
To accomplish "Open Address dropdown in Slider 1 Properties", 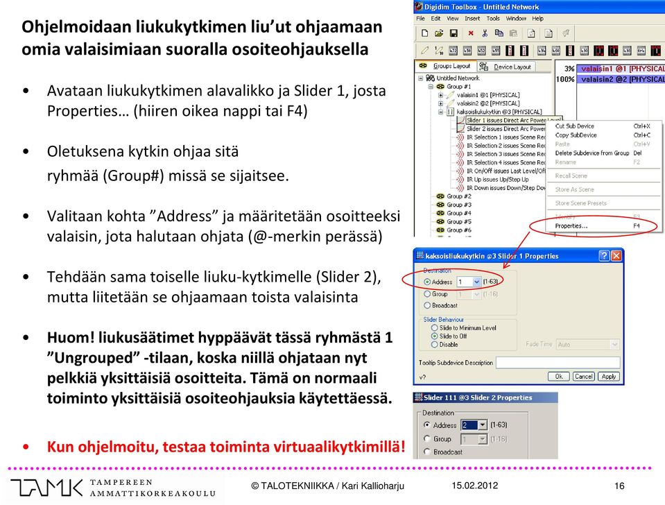I will (476, 282).
